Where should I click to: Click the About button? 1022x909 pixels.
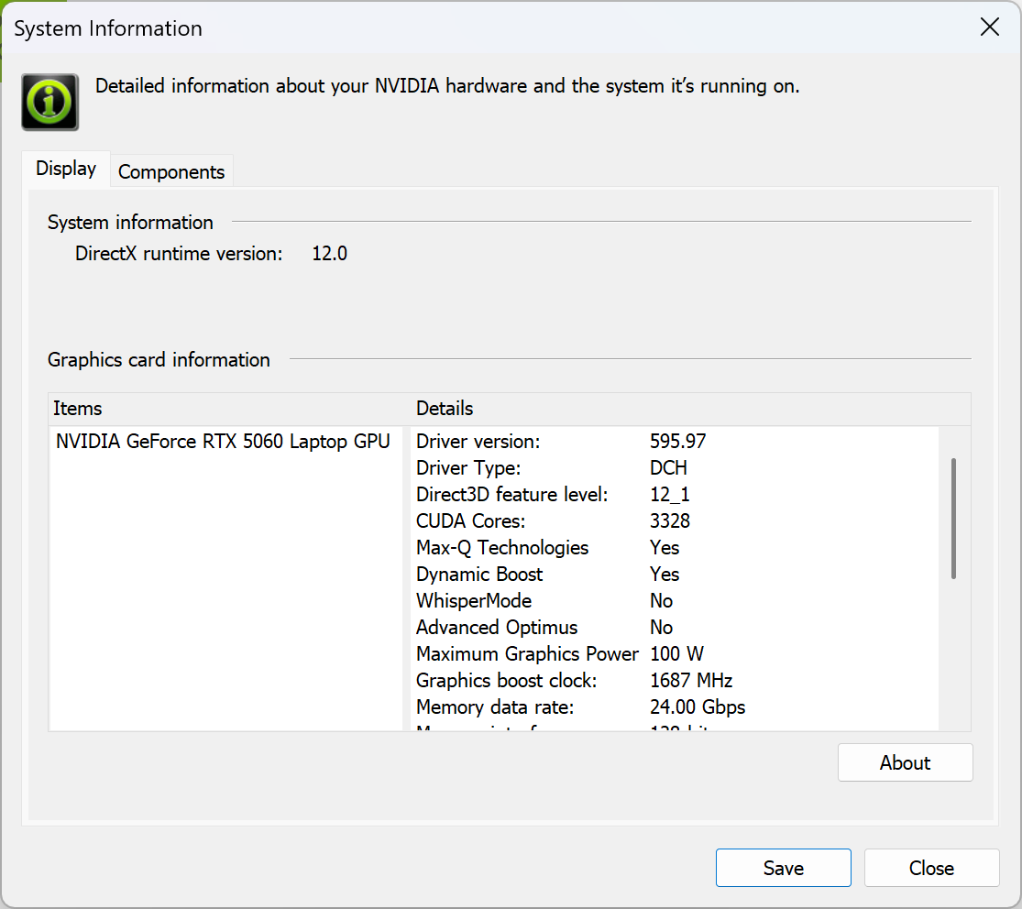pos(905,762)
